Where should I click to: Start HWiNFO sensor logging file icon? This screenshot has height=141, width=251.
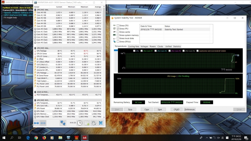[x=87, y=123]
